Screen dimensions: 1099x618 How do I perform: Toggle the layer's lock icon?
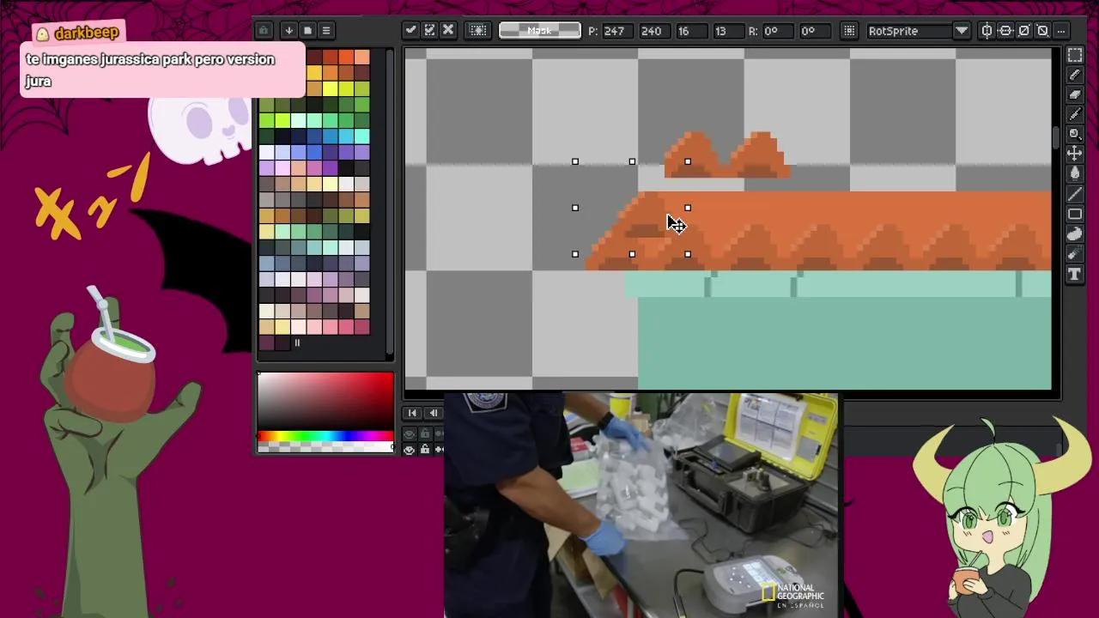pyautogui.click(x=424, y=450)
